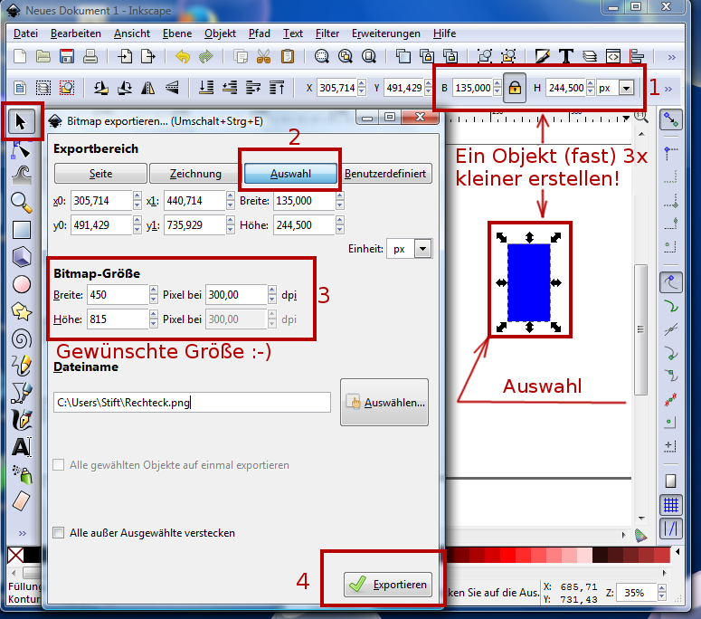
Task: Click the Exportieren button
Action: click(388, 585)
